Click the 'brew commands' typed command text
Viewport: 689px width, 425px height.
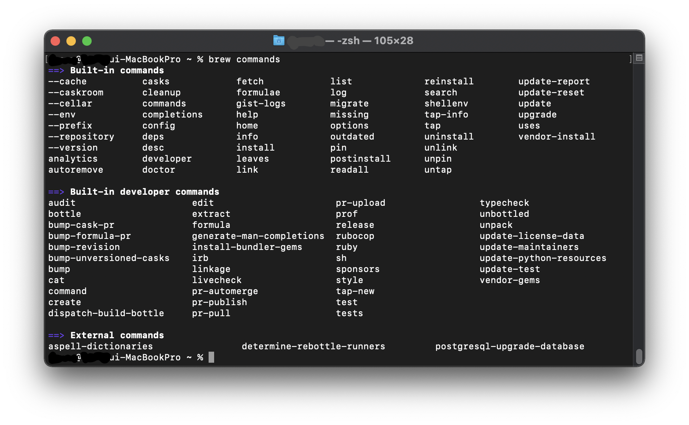pyautogui.click(x=244, y=60)
